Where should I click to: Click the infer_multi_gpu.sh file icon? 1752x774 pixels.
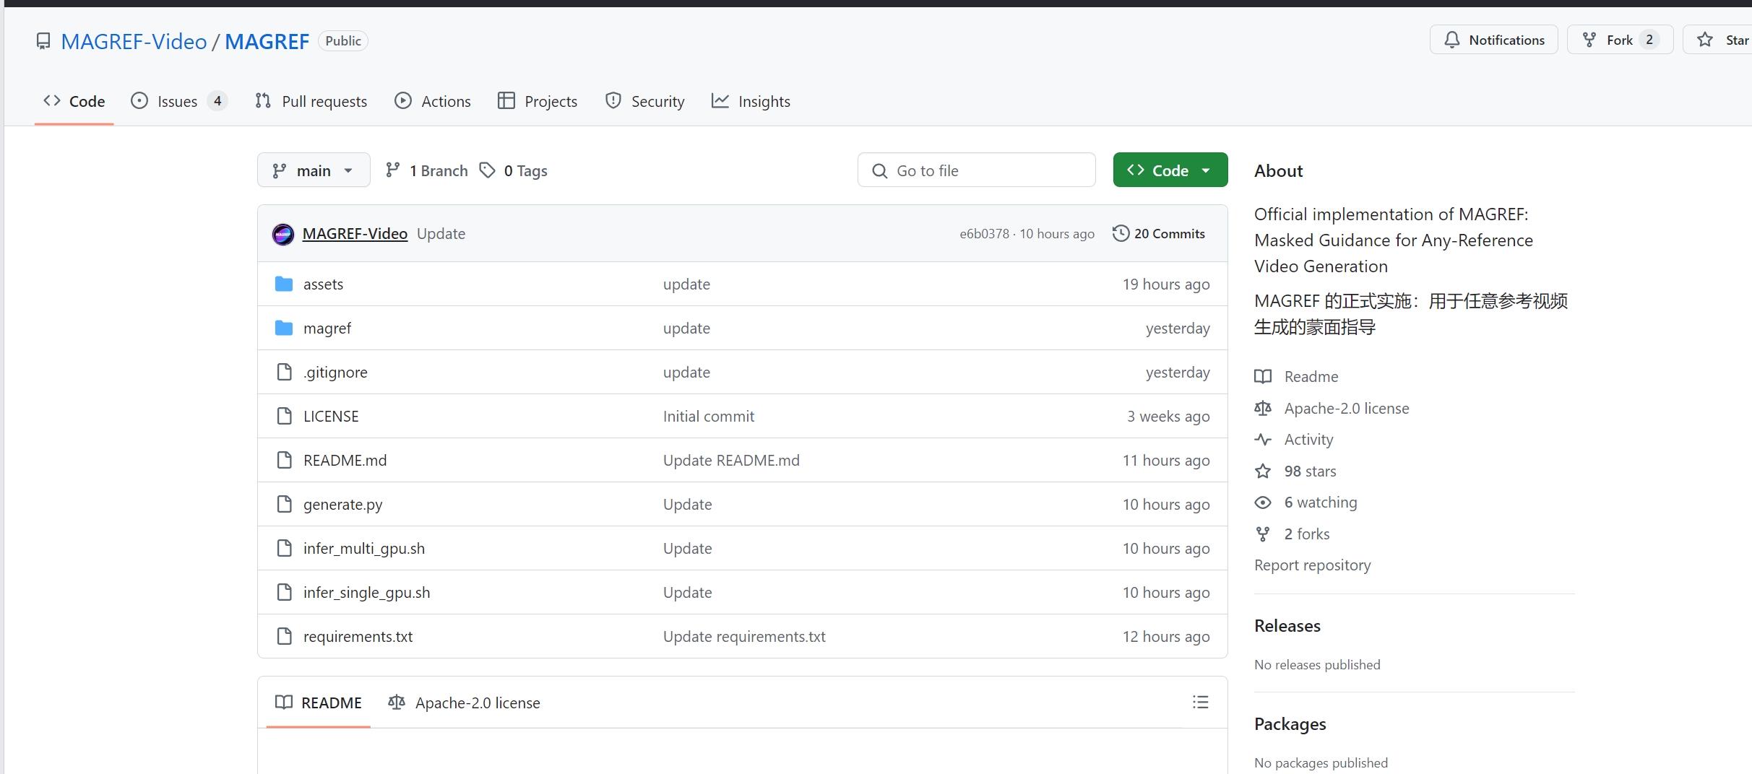point(285,548)
